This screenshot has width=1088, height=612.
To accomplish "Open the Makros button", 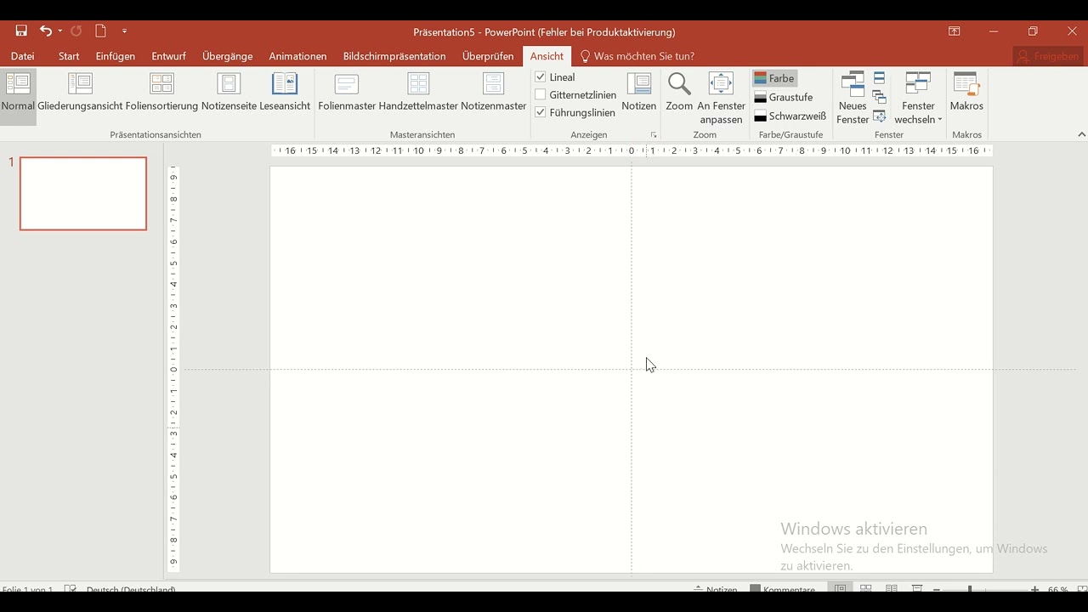I will (x=966, y=93).
